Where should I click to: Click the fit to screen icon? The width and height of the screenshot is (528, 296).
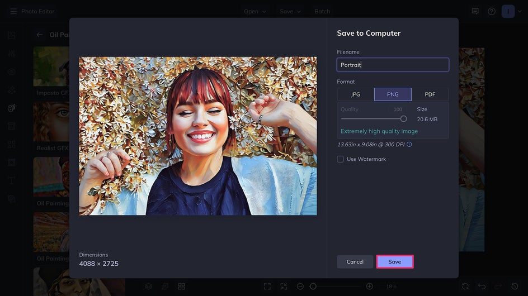click(267, 287)
